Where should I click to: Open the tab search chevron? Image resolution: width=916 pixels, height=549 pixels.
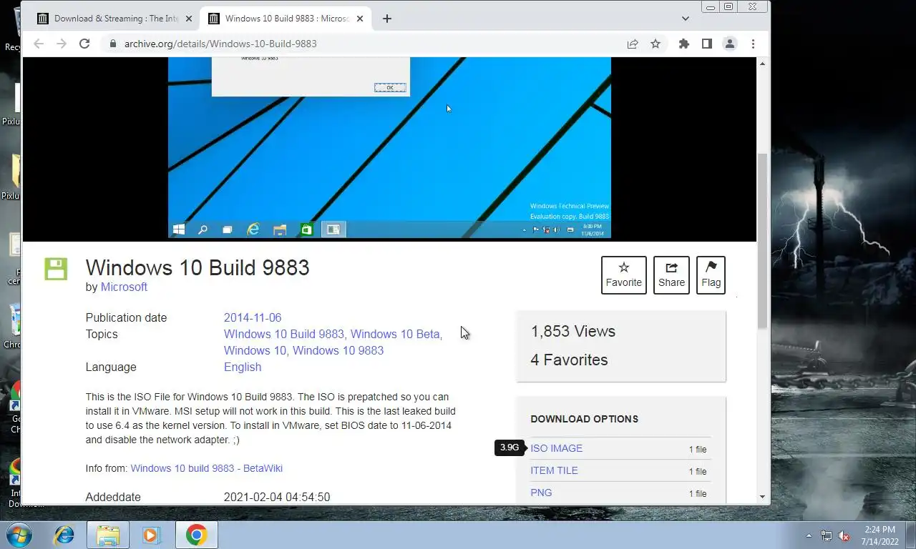pyautogui.click(x=686, y=19)
